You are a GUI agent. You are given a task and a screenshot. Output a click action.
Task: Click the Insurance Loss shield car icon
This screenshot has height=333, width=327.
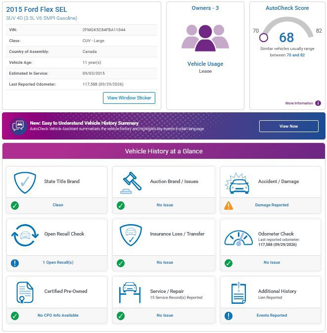point(131,235)
